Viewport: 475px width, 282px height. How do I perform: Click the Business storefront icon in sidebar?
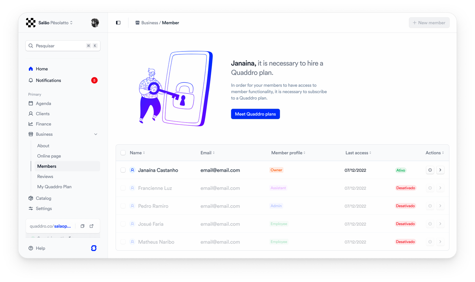click(x=31, y=134)
